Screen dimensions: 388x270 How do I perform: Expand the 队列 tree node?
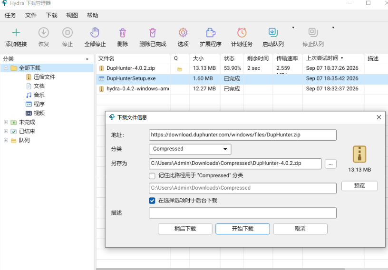pos(6,140)
